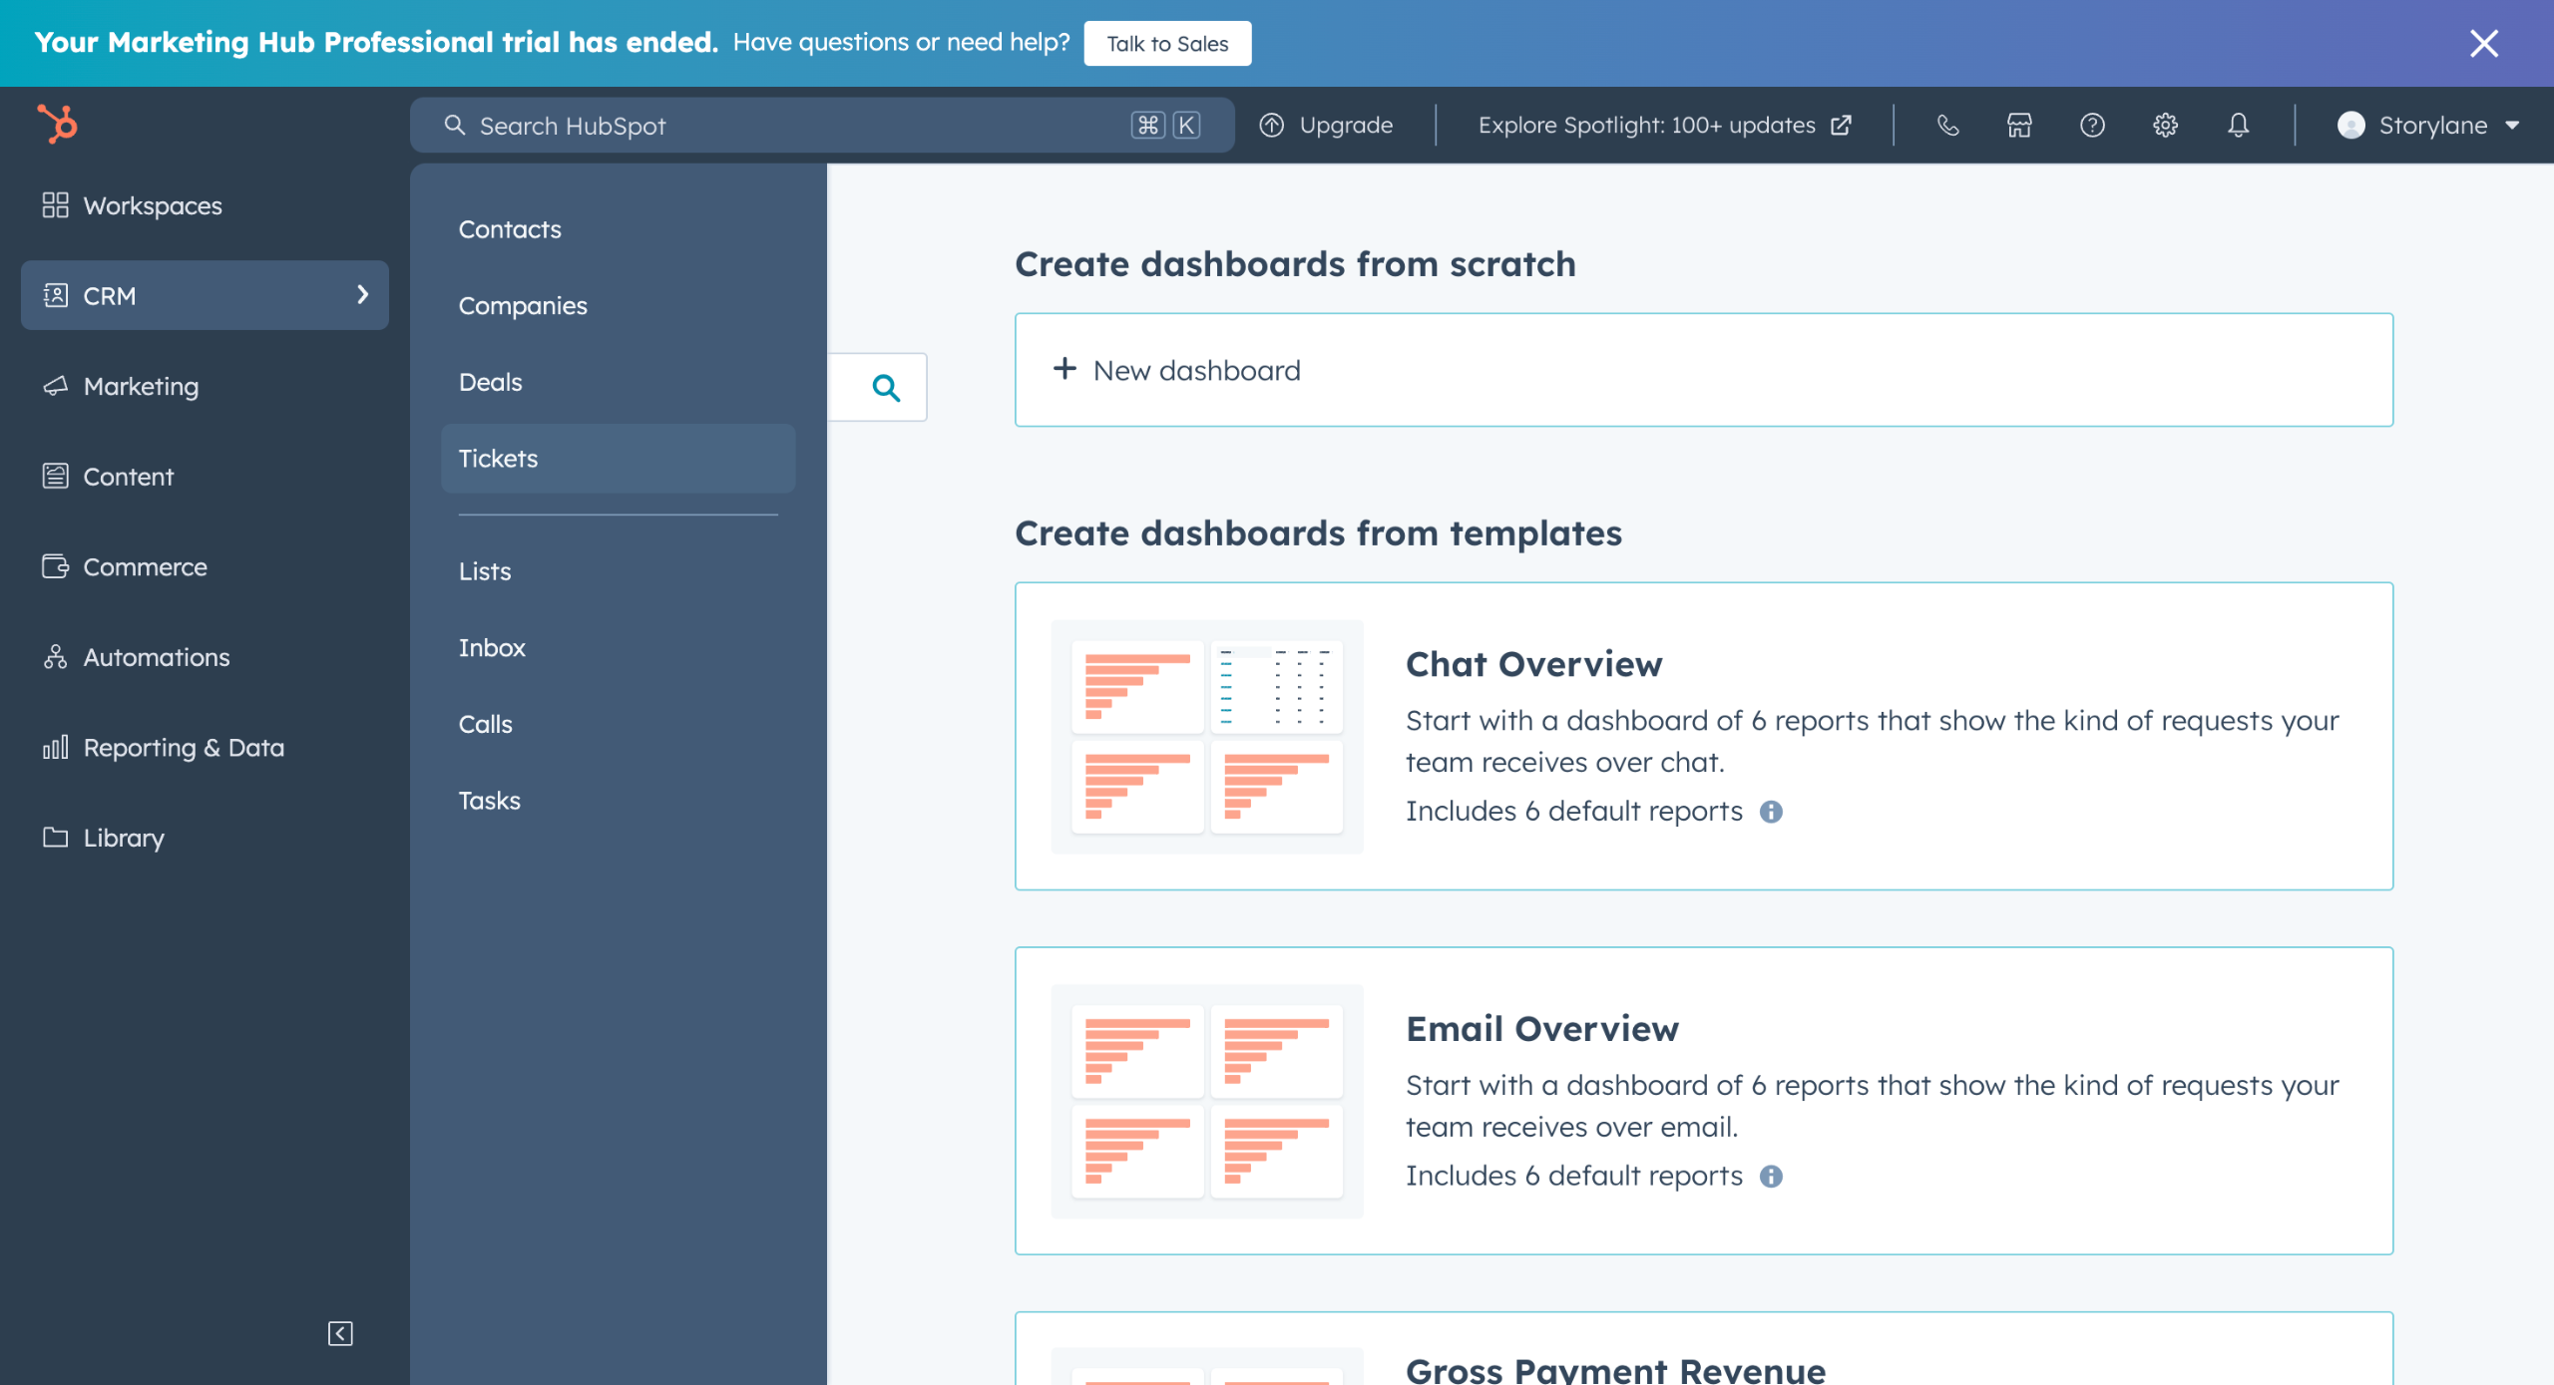Image resolution: width=2554 pixels, height=1385 pixels.
Task: Open Content in the sidebar
Action: pos(205,477)
